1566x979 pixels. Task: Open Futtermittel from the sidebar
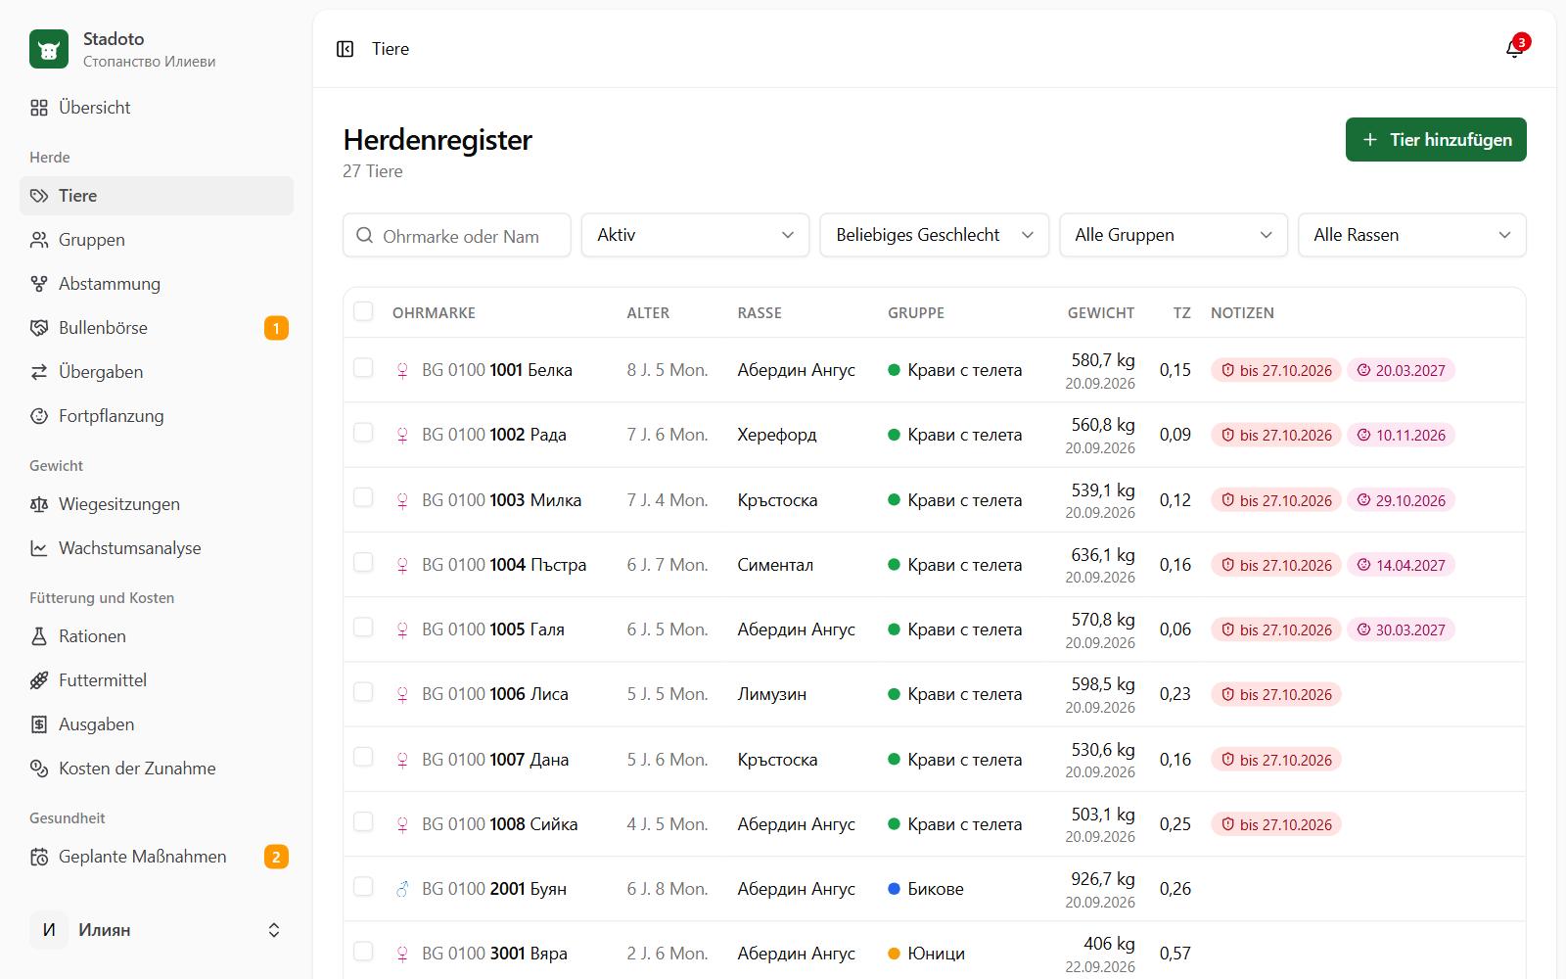point(157,680)
